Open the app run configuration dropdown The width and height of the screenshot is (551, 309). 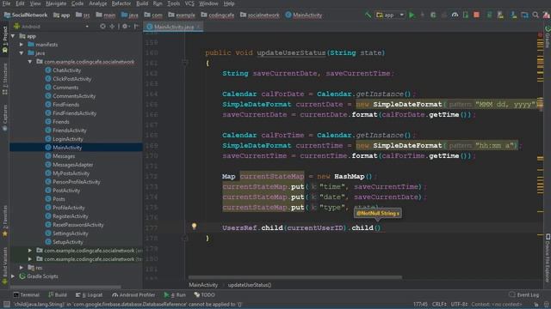[x=390, y=15]
